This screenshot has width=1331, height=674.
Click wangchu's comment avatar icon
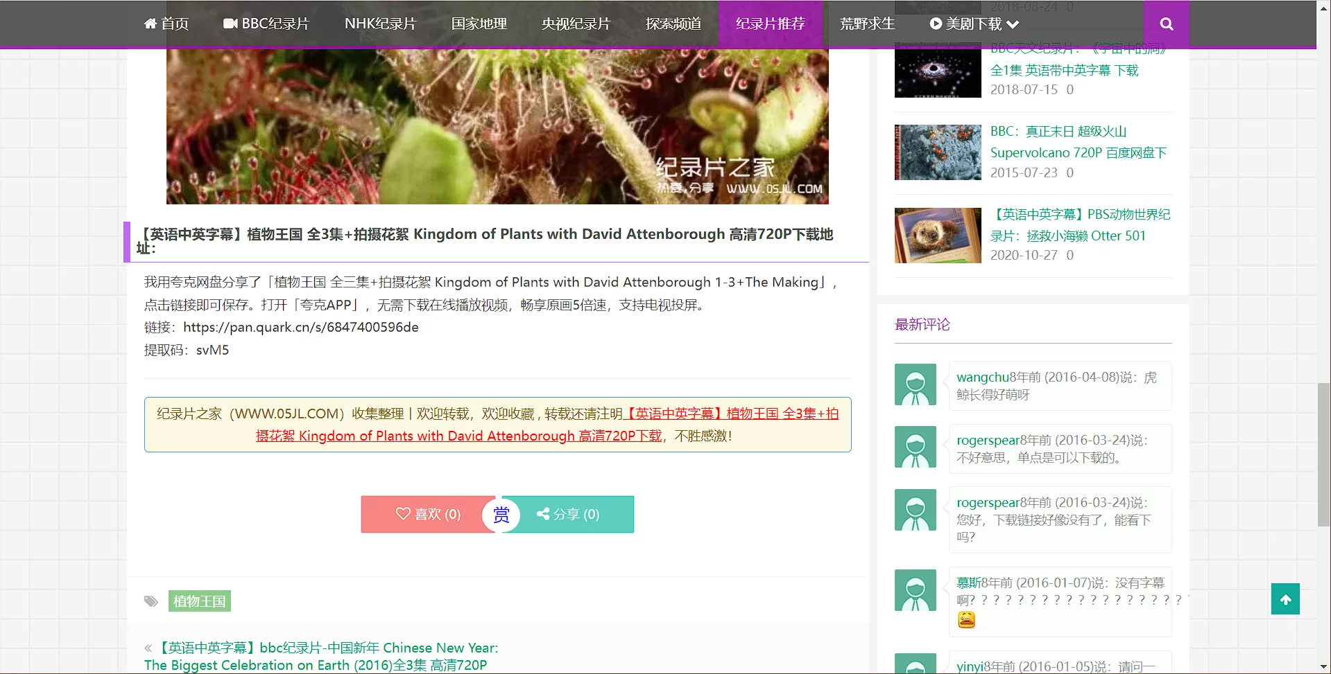(x=915, y=384)
